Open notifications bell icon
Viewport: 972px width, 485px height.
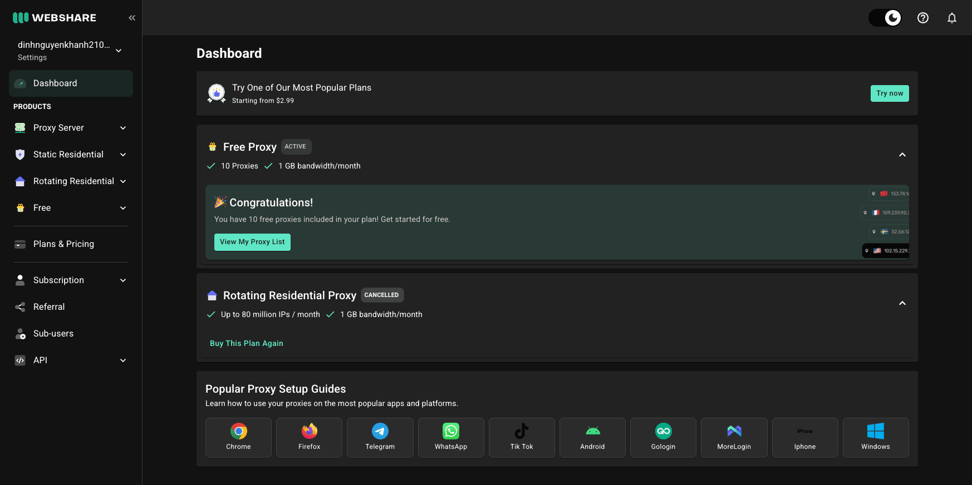click(x=952, y=18)
